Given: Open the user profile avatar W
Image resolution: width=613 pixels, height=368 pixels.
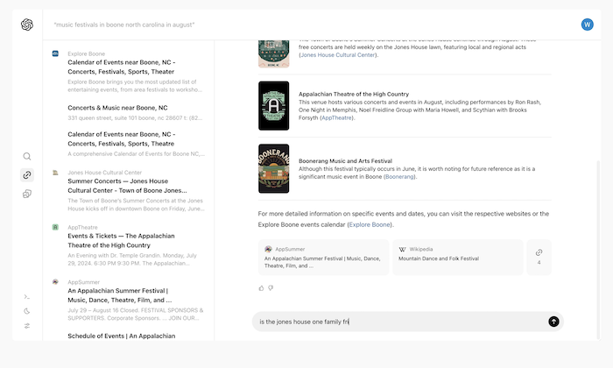Looking at the screenshot, I should [x=587, y=25].
